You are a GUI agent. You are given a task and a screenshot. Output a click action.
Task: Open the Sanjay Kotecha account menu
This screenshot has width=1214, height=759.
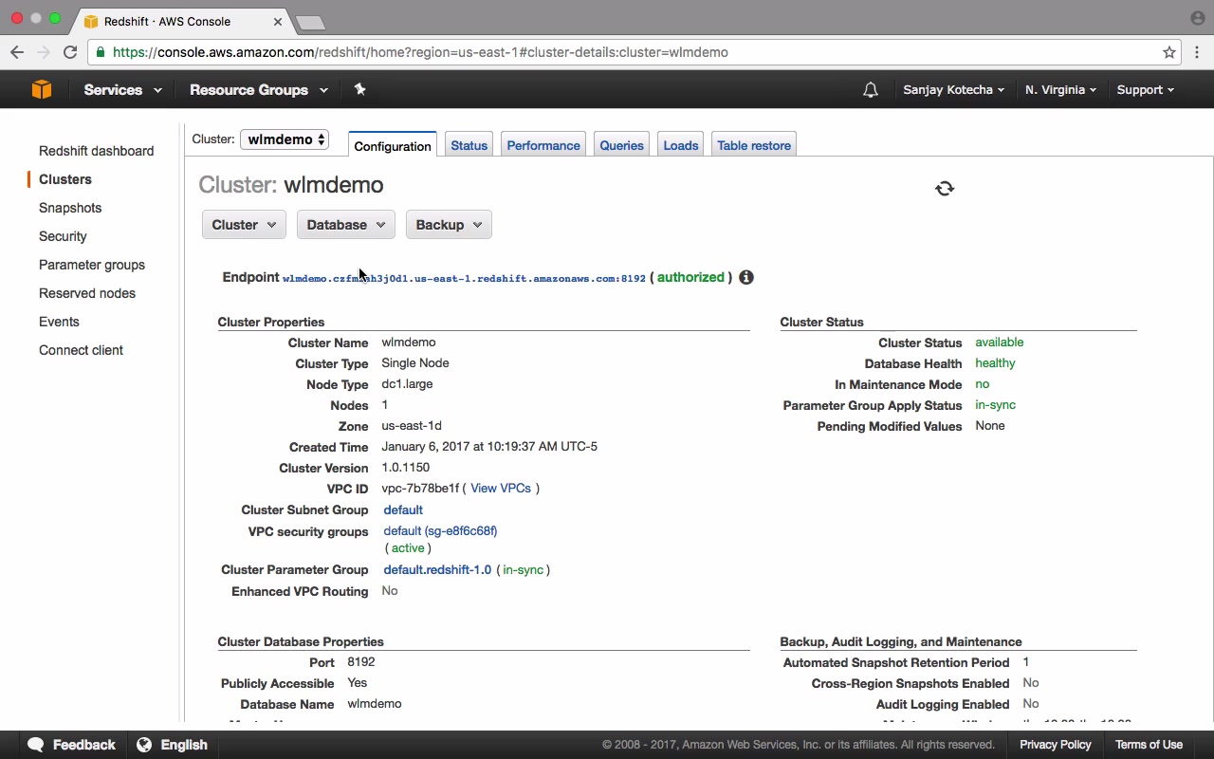[x=954, y=89]
